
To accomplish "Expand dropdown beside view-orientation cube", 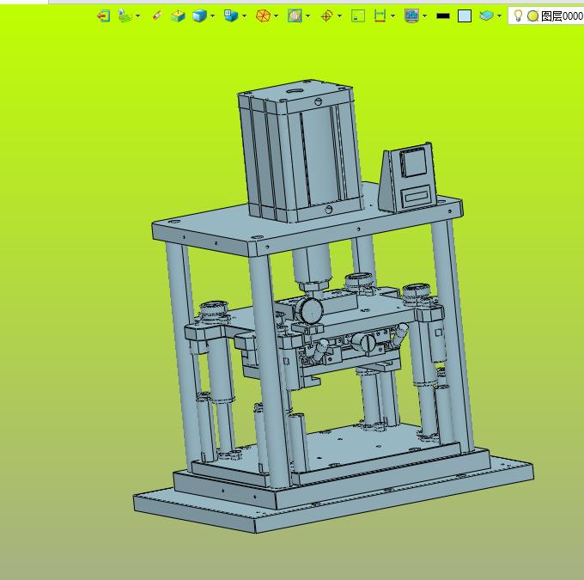I will point(244,16).
